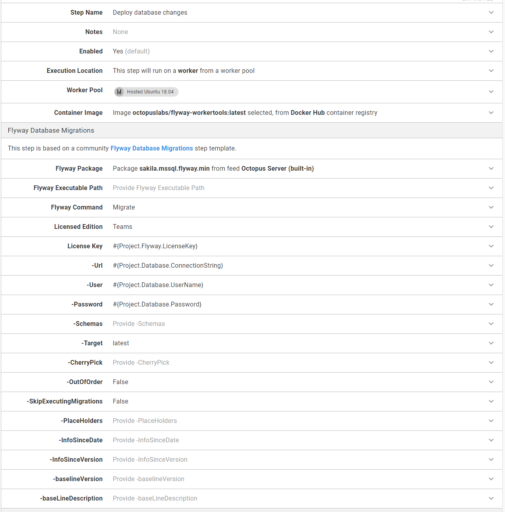Click the EXPAND ALL control at top right
This screenshot has height=512, width=505.
[x=478, y=1]
